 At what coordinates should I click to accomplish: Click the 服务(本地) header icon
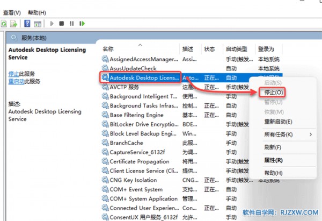coord(14,38)
